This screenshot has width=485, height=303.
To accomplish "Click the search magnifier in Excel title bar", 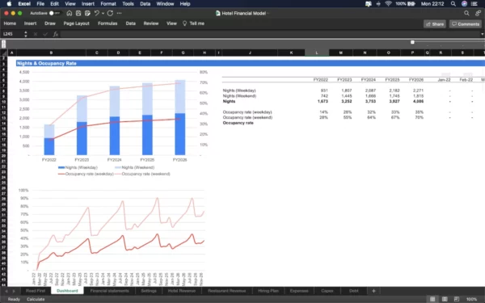I will click(466, 13).
